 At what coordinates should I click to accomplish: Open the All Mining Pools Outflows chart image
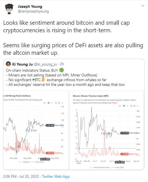click(36, 130)
